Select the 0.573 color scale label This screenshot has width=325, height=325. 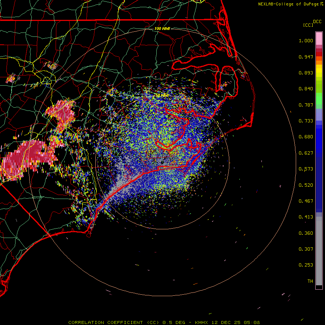pyautogui.click(x=306, y=169)
